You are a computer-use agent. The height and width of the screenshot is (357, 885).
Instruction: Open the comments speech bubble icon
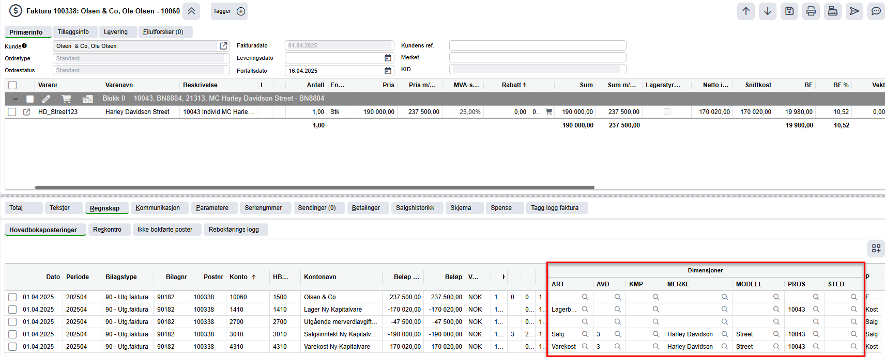click(x=876, y=11)
